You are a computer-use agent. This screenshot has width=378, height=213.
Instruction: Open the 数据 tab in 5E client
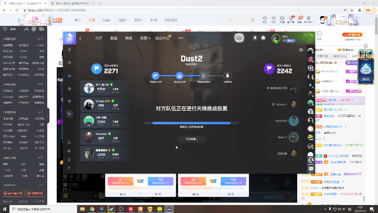tap(113, 38)
